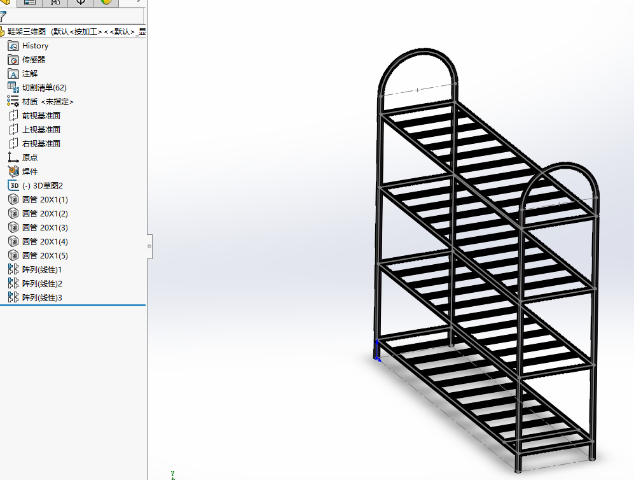Open the History folder
The width and height of the screenshot is (634, 480).
click(35, 46)
